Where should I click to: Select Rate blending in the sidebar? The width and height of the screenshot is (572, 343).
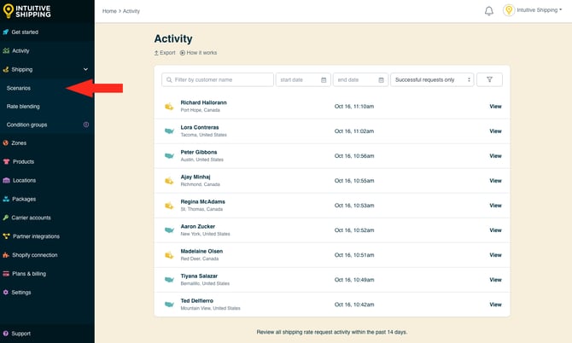[23, 107]
